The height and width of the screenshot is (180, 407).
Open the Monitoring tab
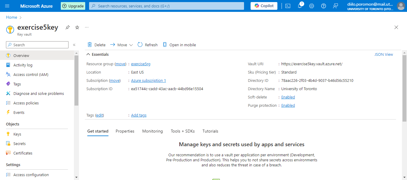pyautogui.click(x=153, y=131)
